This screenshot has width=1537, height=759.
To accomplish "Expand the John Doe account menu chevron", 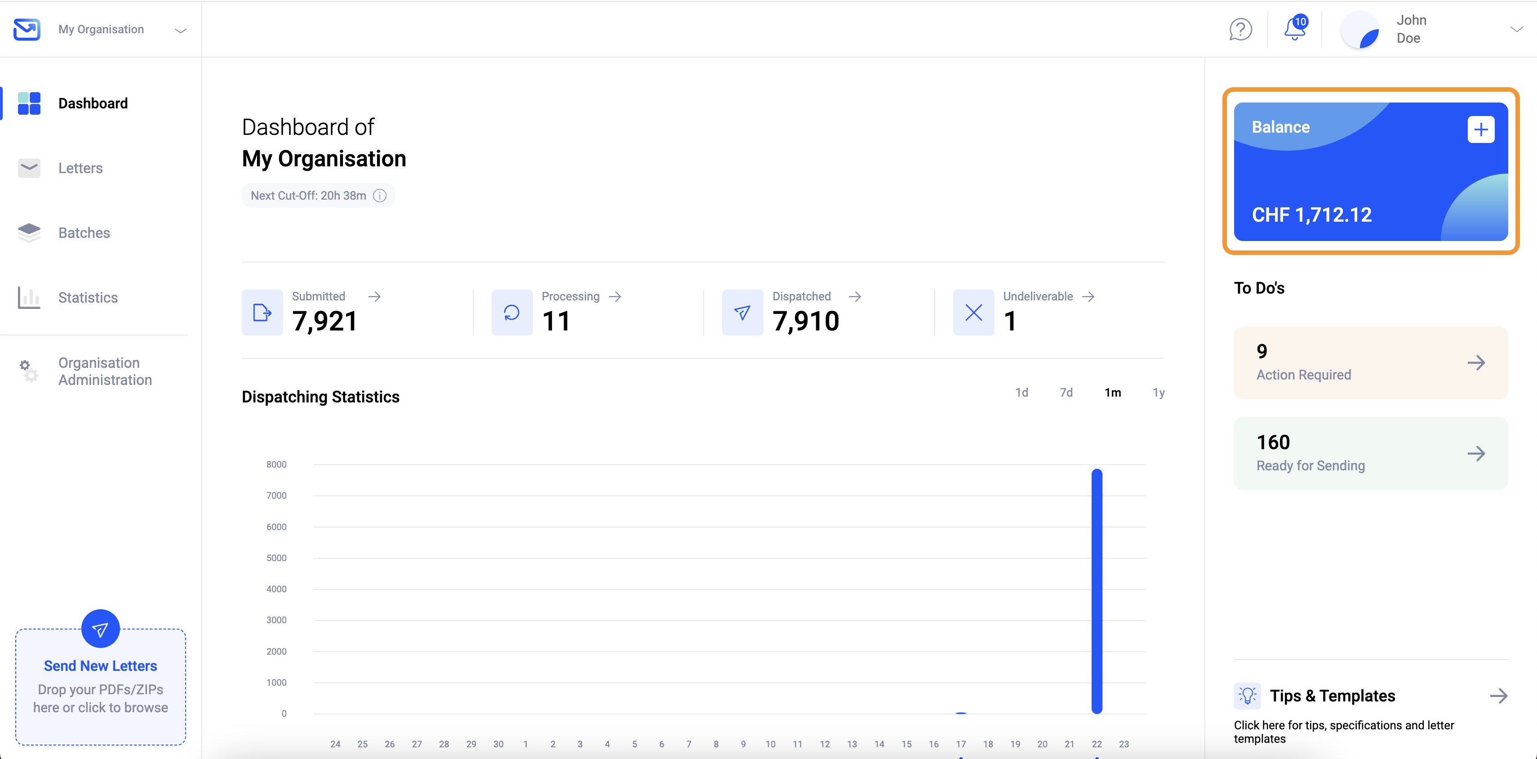I will click(1516, 29).
